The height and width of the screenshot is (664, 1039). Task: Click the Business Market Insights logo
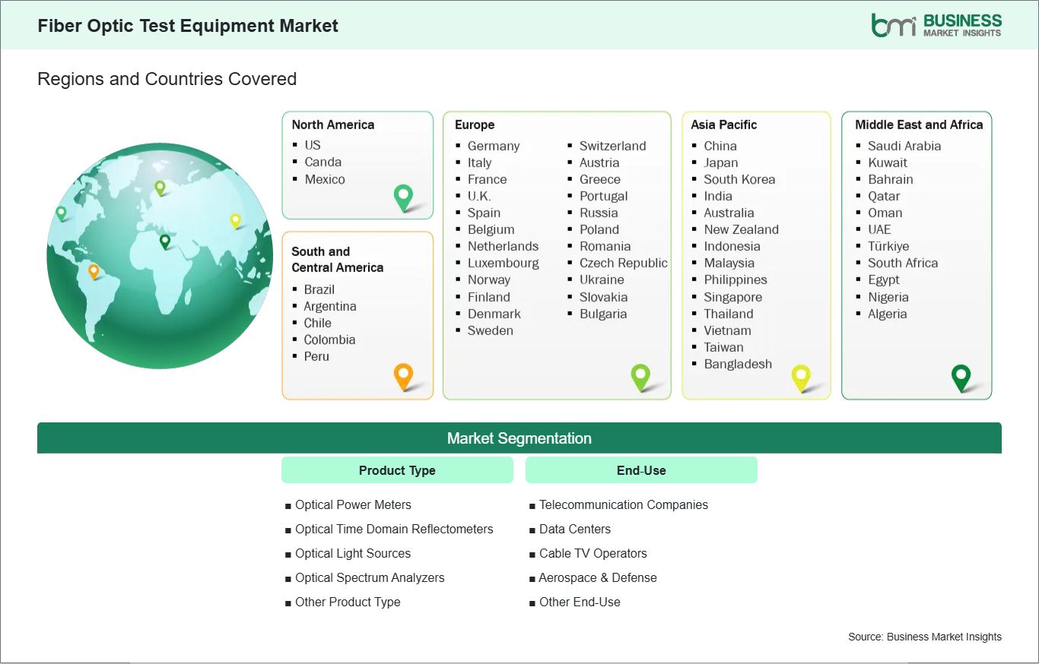[936, 25]
